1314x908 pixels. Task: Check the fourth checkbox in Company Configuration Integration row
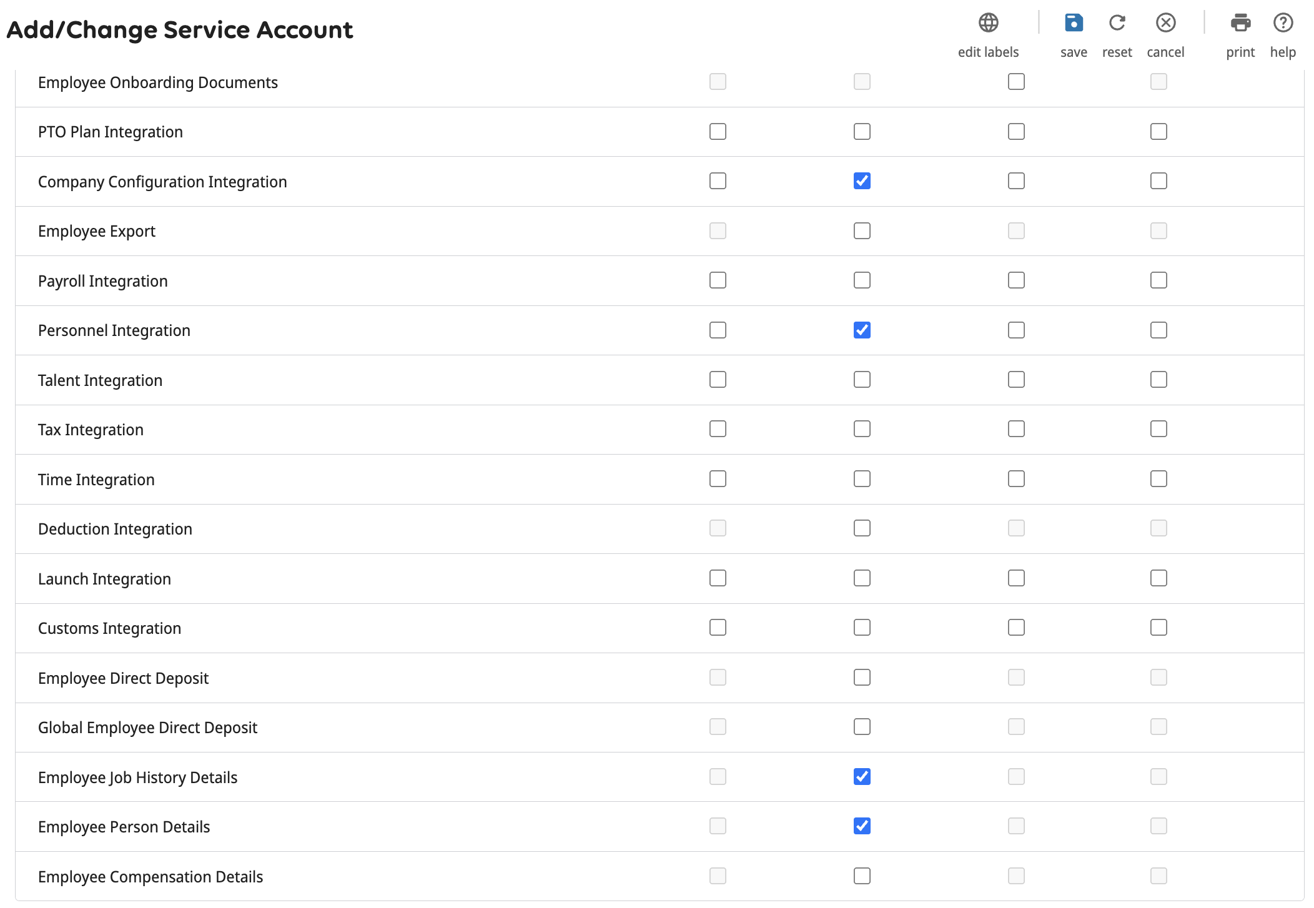coord(1158,181)
